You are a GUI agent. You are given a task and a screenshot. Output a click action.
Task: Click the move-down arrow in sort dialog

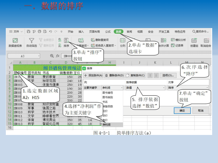pos(156,75)
